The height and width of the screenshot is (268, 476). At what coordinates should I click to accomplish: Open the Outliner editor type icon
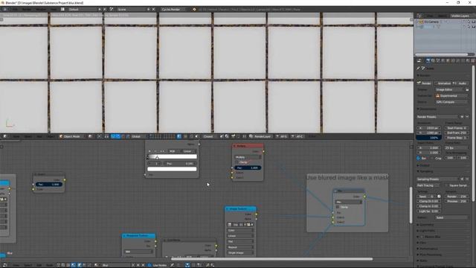(x=419, y=16)
